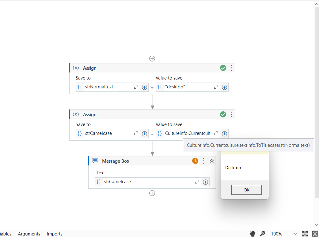Viewport: 319px width, 237px height.
Task: Open expression editor for the "desktop" value
Action: tap(216, 87)
